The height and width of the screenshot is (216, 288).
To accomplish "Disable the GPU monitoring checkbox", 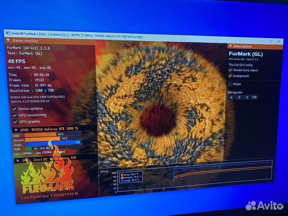I will point(14,115).
